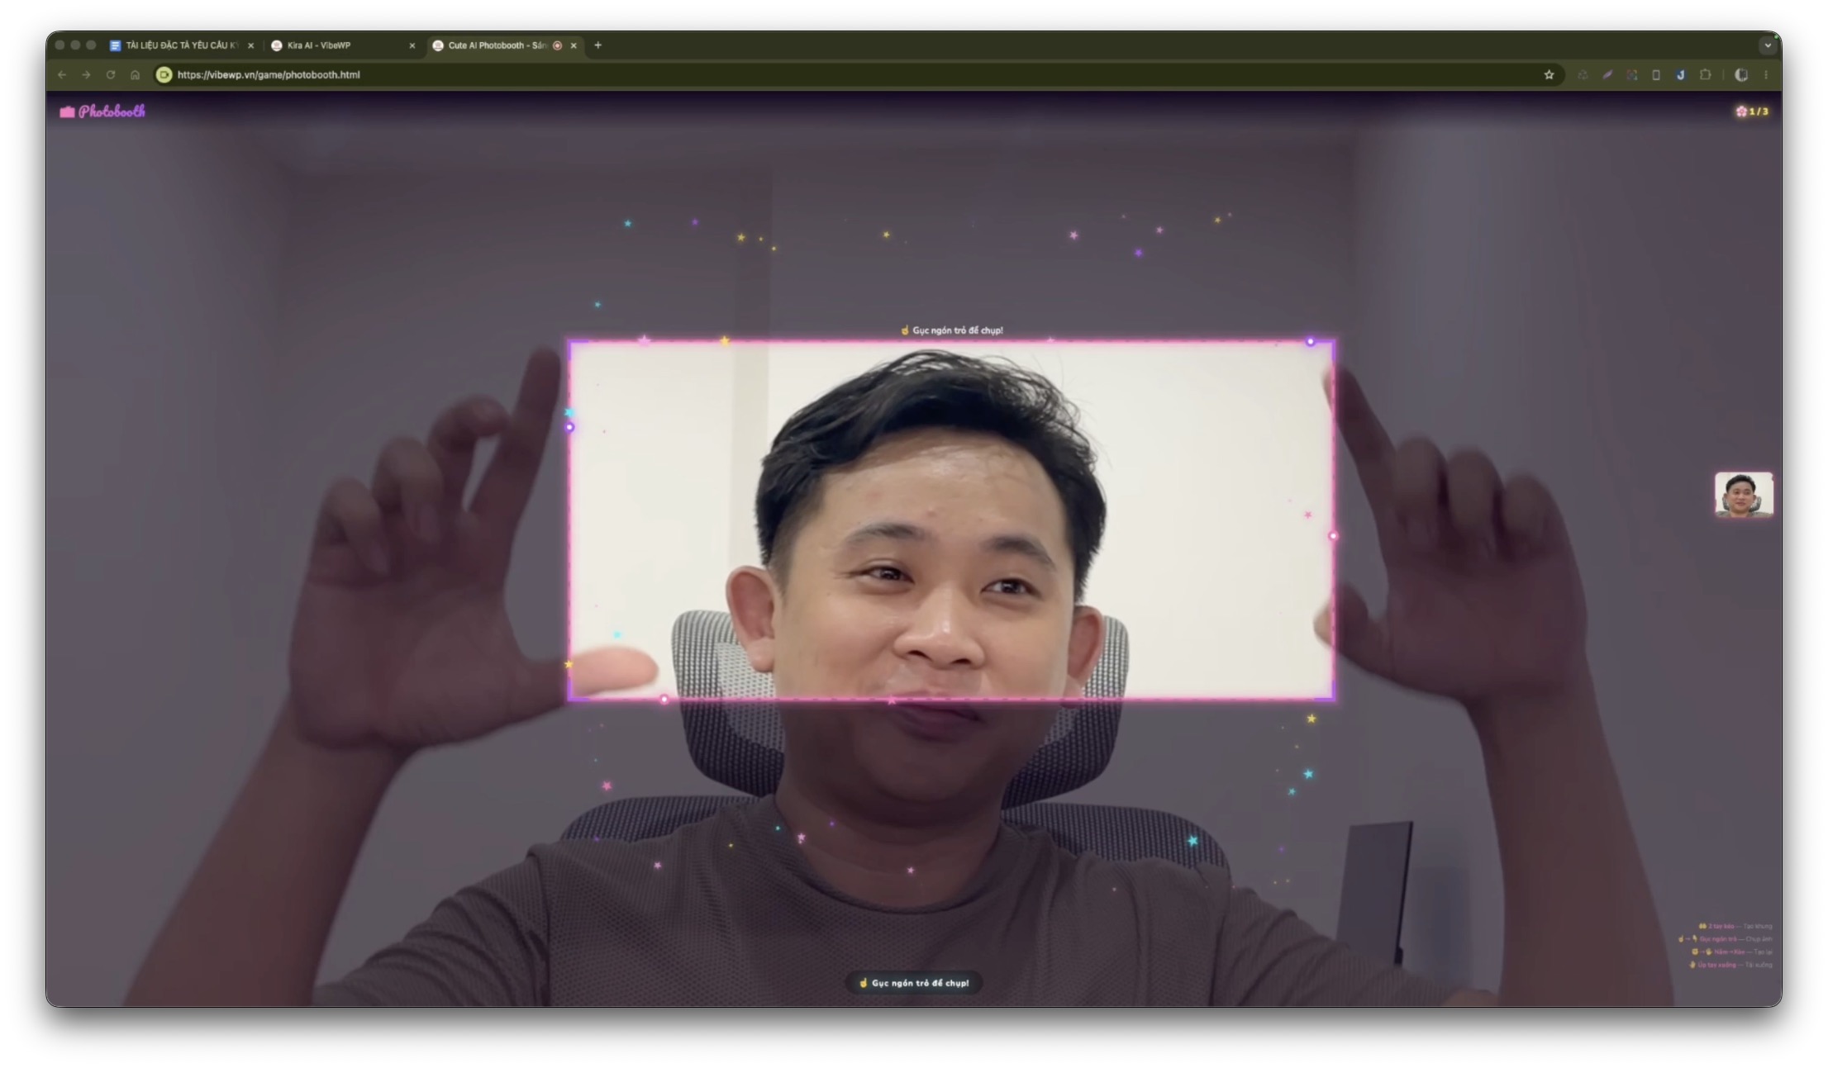This screenshot has height=1068, width=1828.
Task: Open the browser profile avatar
Action: coord(1741,74)
